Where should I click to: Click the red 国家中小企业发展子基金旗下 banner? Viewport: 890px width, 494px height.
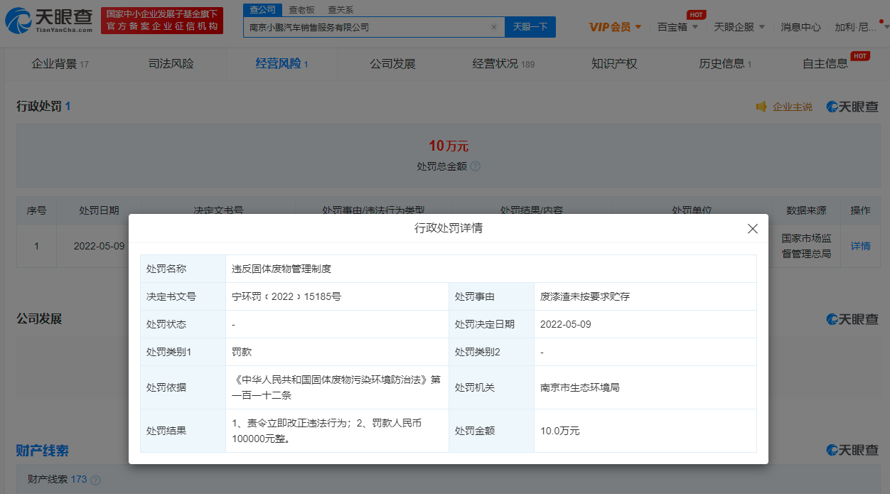pyautogui.click(x=162, y=21)
